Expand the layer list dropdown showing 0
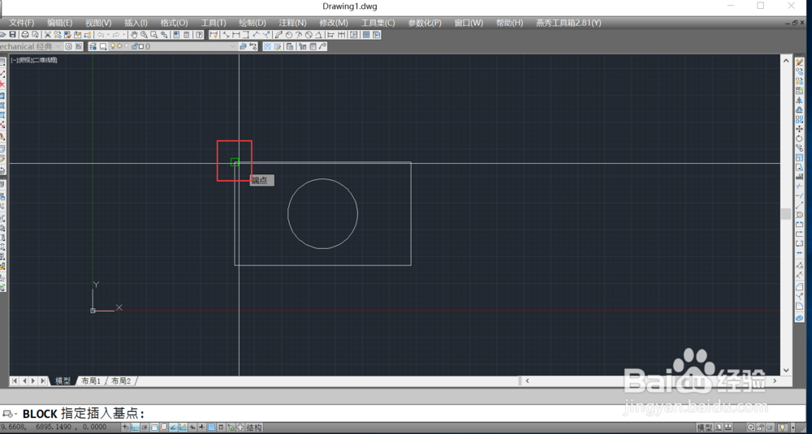The width and height of the screenshot is (812, 434). point(233,46)
